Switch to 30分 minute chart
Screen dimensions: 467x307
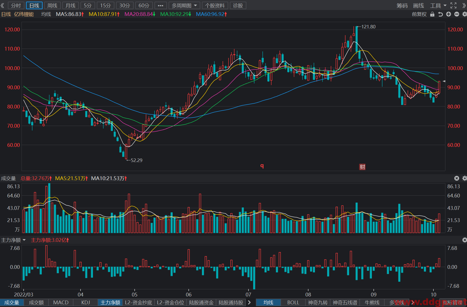point(125,5)
